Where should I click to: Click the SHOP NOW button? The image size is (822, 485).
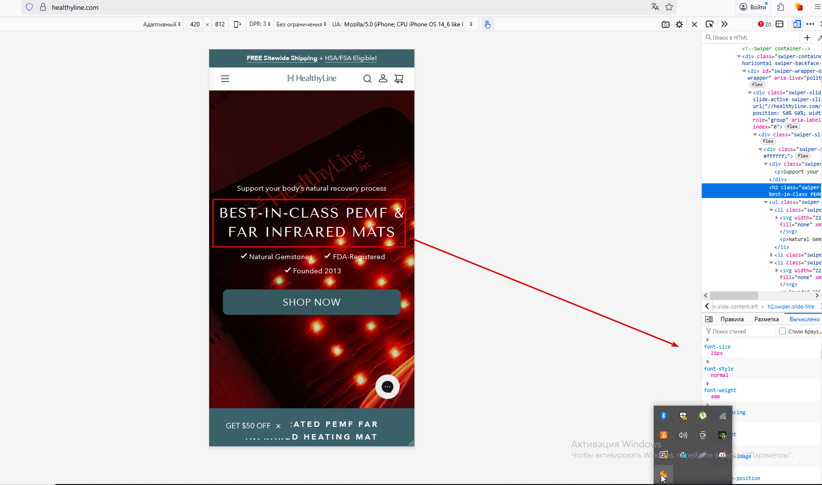[312, 302]
